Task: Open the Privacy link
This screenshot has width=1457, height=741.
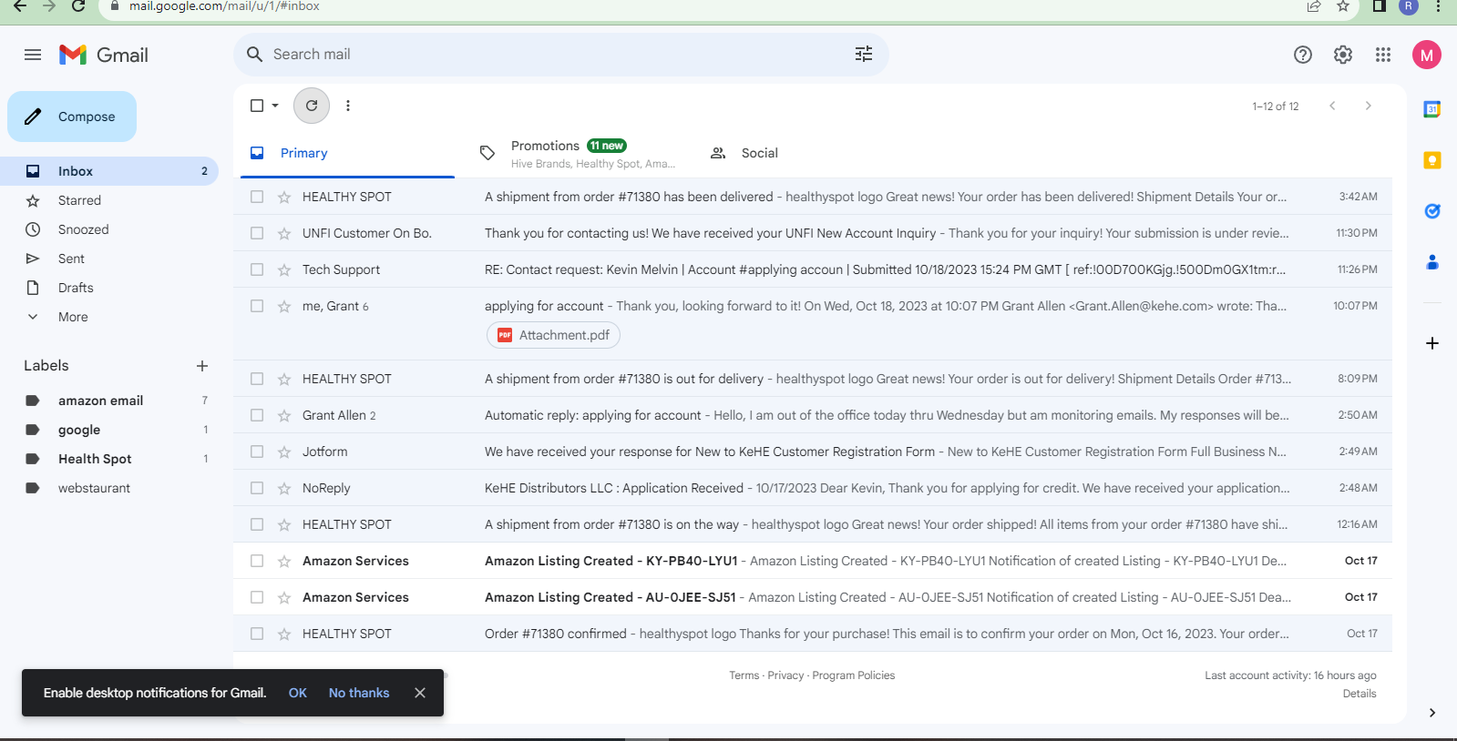Action: (785, 675)
